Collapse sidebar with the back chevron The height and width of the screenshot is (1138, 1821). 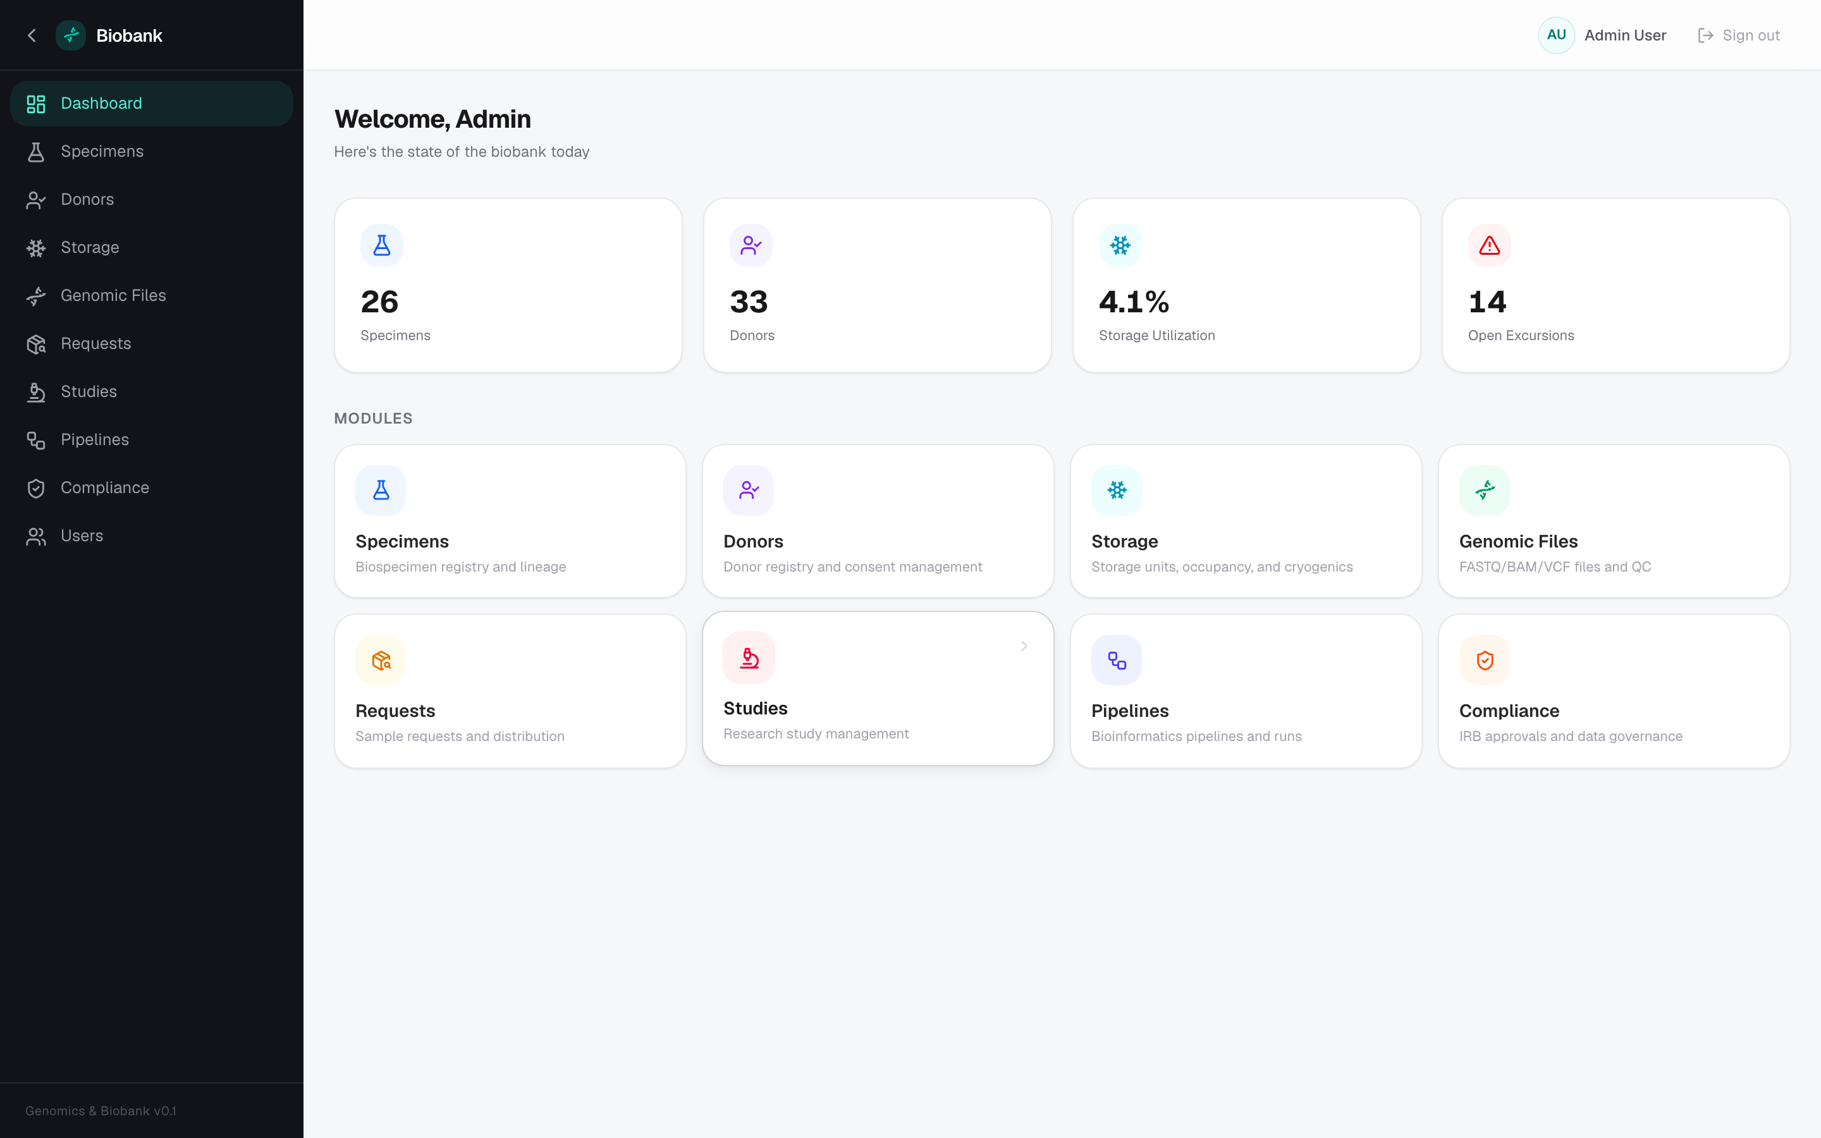32,35
